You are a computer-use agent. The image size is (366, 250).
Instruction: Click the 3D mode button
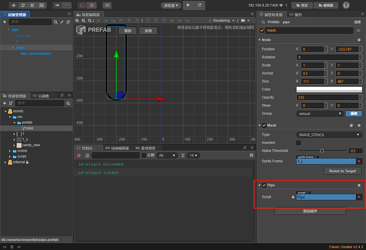pyautogui.click(x=107, y=5)
